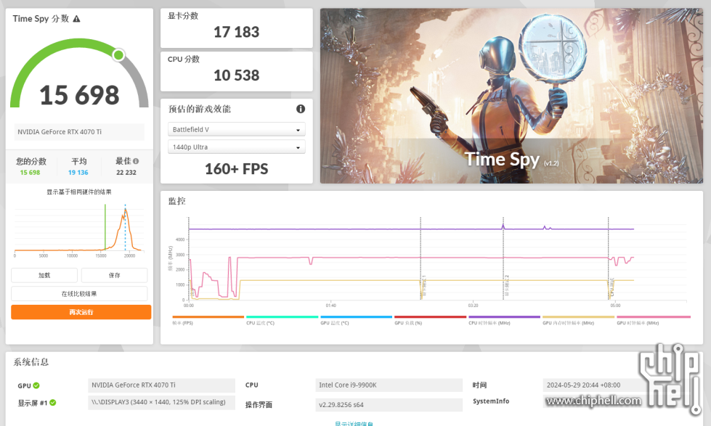Toggle the orange 帧率 (FPS) legend bar
Image resolution: width=711 pixels, height=426 pixels.
pyautogui.click(x=208, y=317)
